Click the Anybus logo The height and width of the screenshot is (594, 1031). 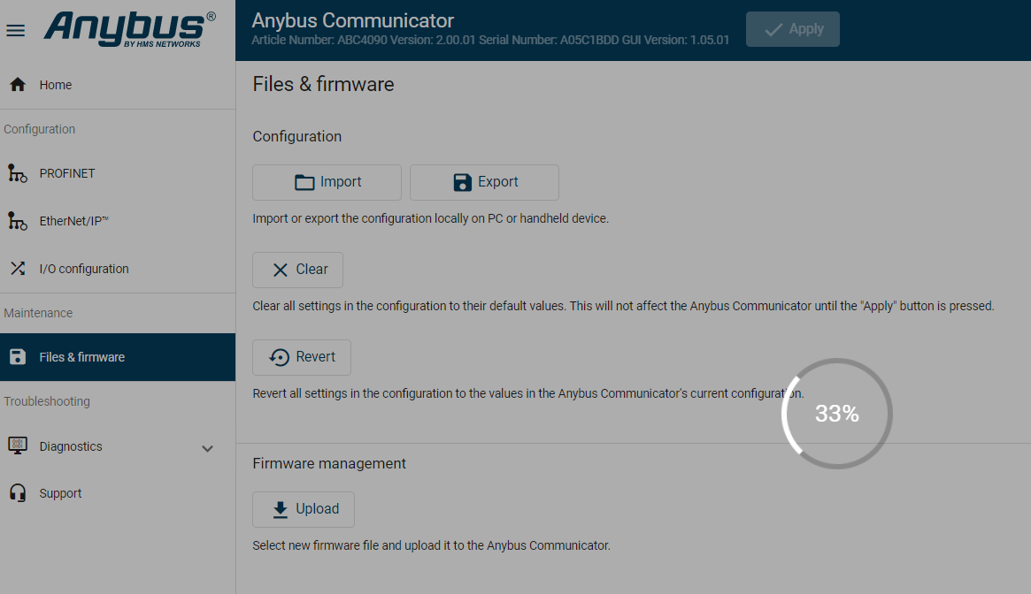(129, 29)
